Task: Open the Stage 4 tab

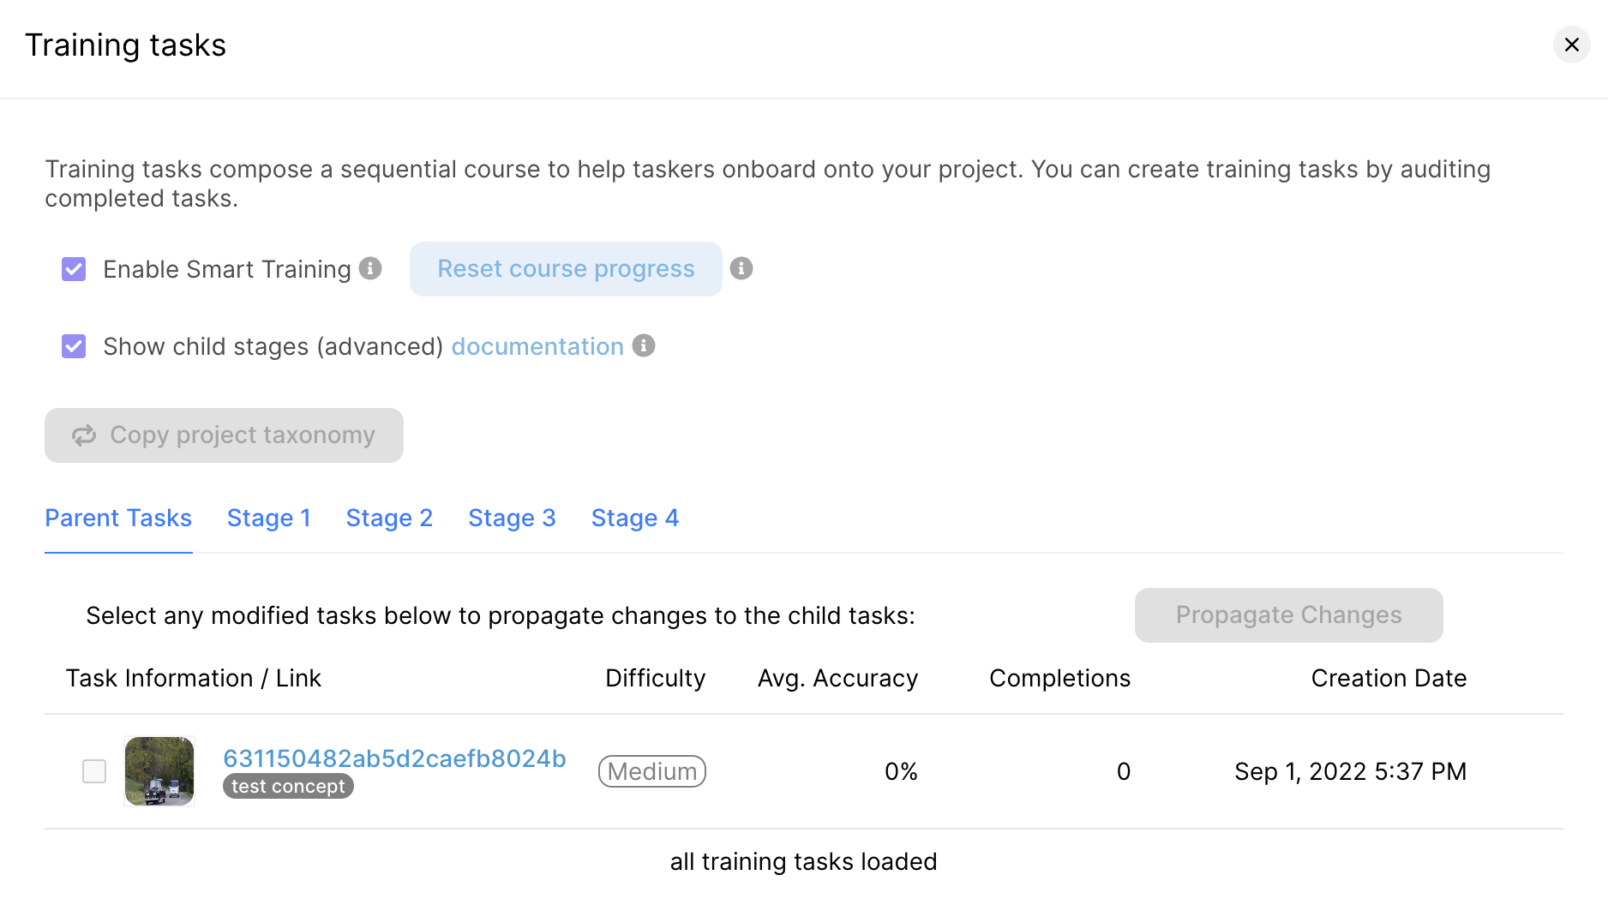Action: click(x=635, y=518)
